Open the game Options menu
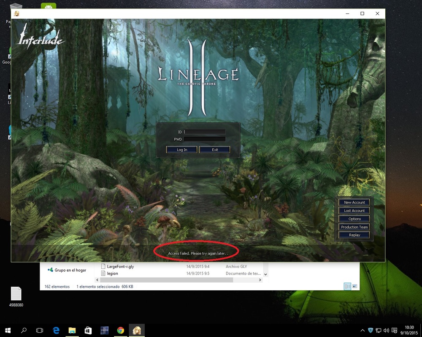This screenshot has width=422, height=337. pyautogui.click(x=354, y=219)
